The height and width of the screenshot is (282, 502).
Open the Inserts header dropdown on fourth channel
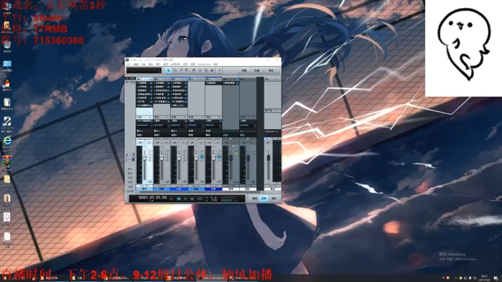[x=197, y=80]
